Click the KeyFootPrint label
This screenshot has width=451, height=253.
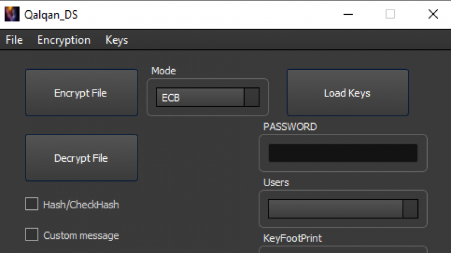(292, 238)
